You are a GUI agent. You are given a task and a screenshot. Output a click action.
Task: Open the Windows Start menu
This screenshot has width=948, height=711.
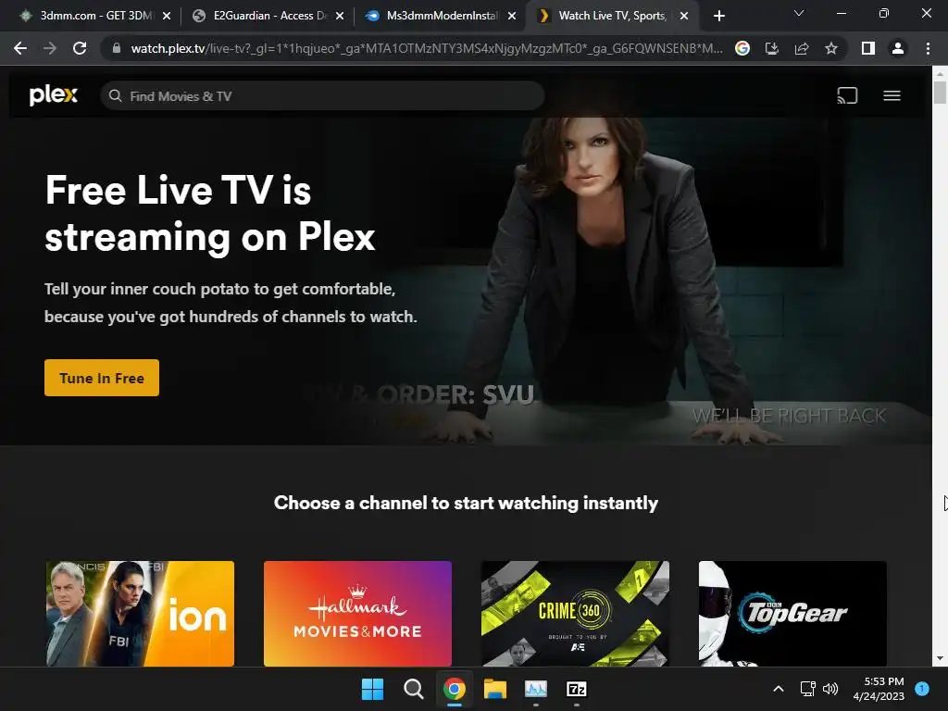coord(372,689)
